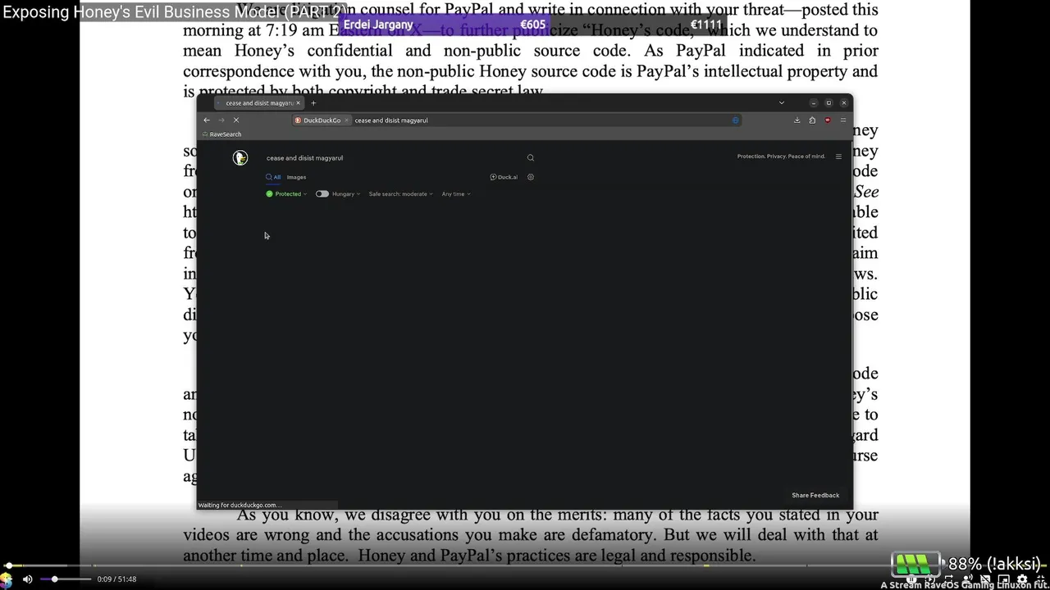Click the globe icon in the address bar
This screenshot has width=1050, height=590.
tap(736, 120)
